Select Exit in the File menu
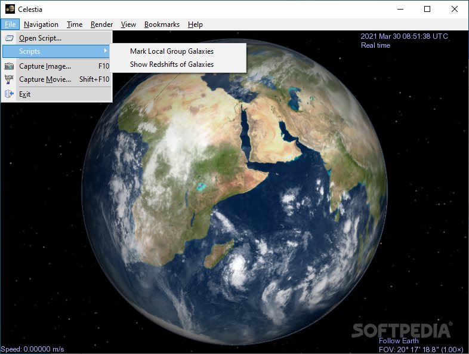This screenshot has width=469, height=354. [57, 94]
